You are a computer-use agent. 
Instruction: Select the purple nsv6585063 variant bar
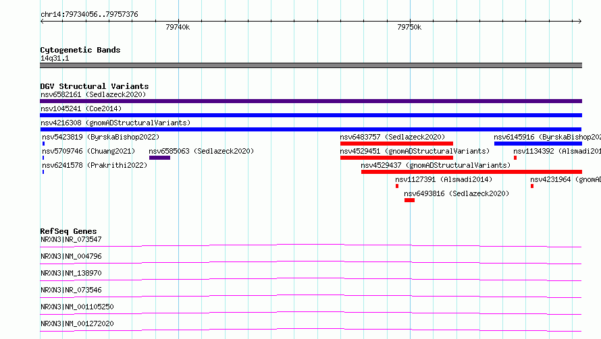coord(159,158)
